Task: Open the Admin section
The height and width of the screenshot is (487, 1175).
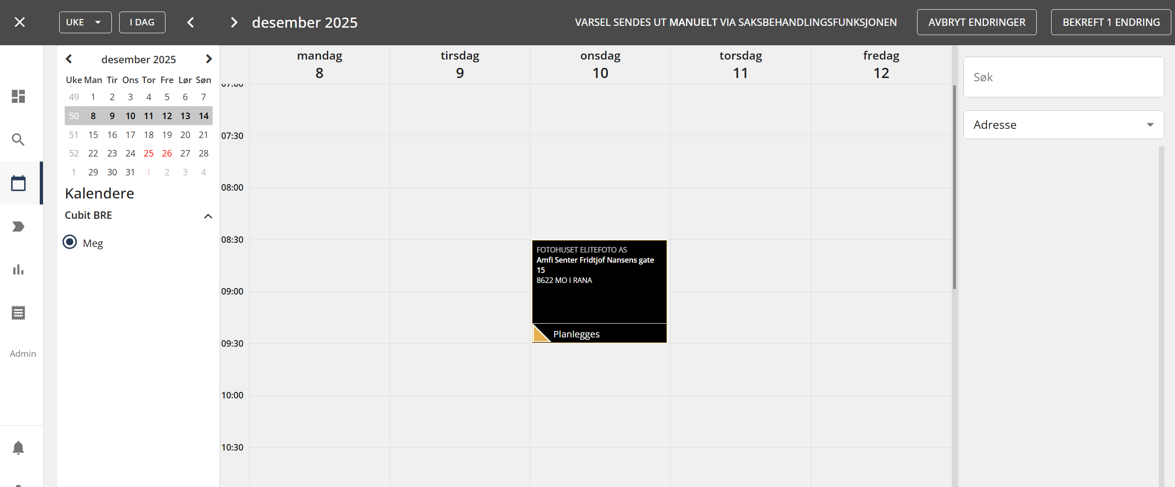Action: pos(23,354)
